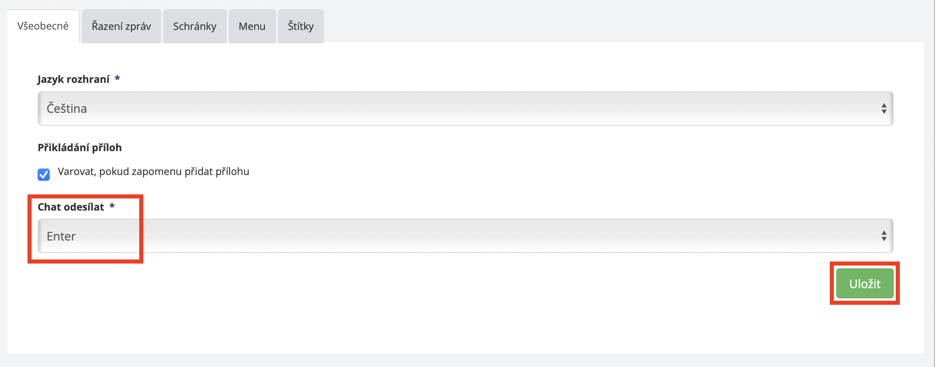Switch to the Všeobecné tab
Viewport: 935px width, 367px height.
click(43, 26)
